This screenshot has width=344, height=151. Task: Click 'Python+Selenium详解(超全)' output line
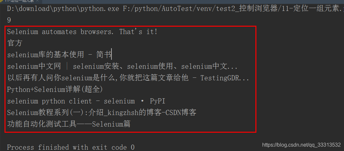pos(55,90)
